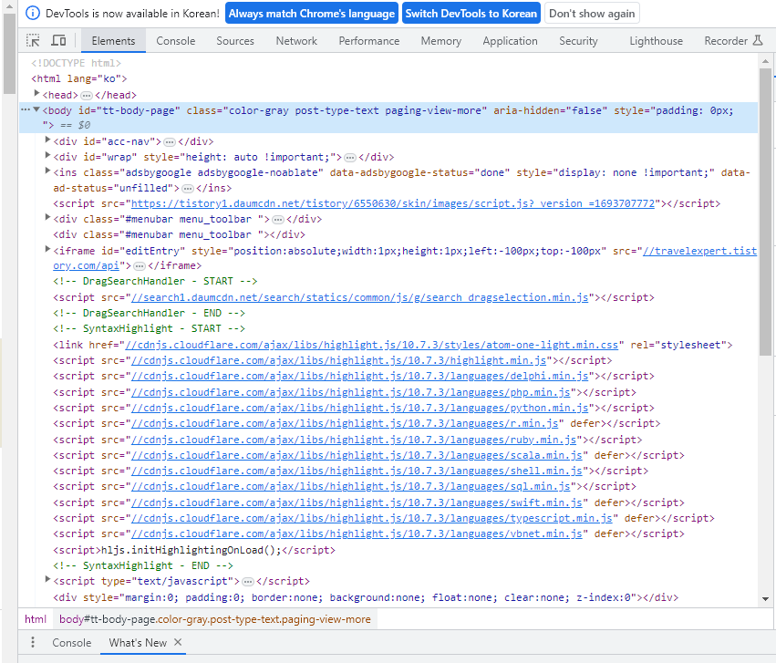Viewport: 776px width, 663px height.
Task: Click Always match Chrome's language button
Action: tap(312, 14)
